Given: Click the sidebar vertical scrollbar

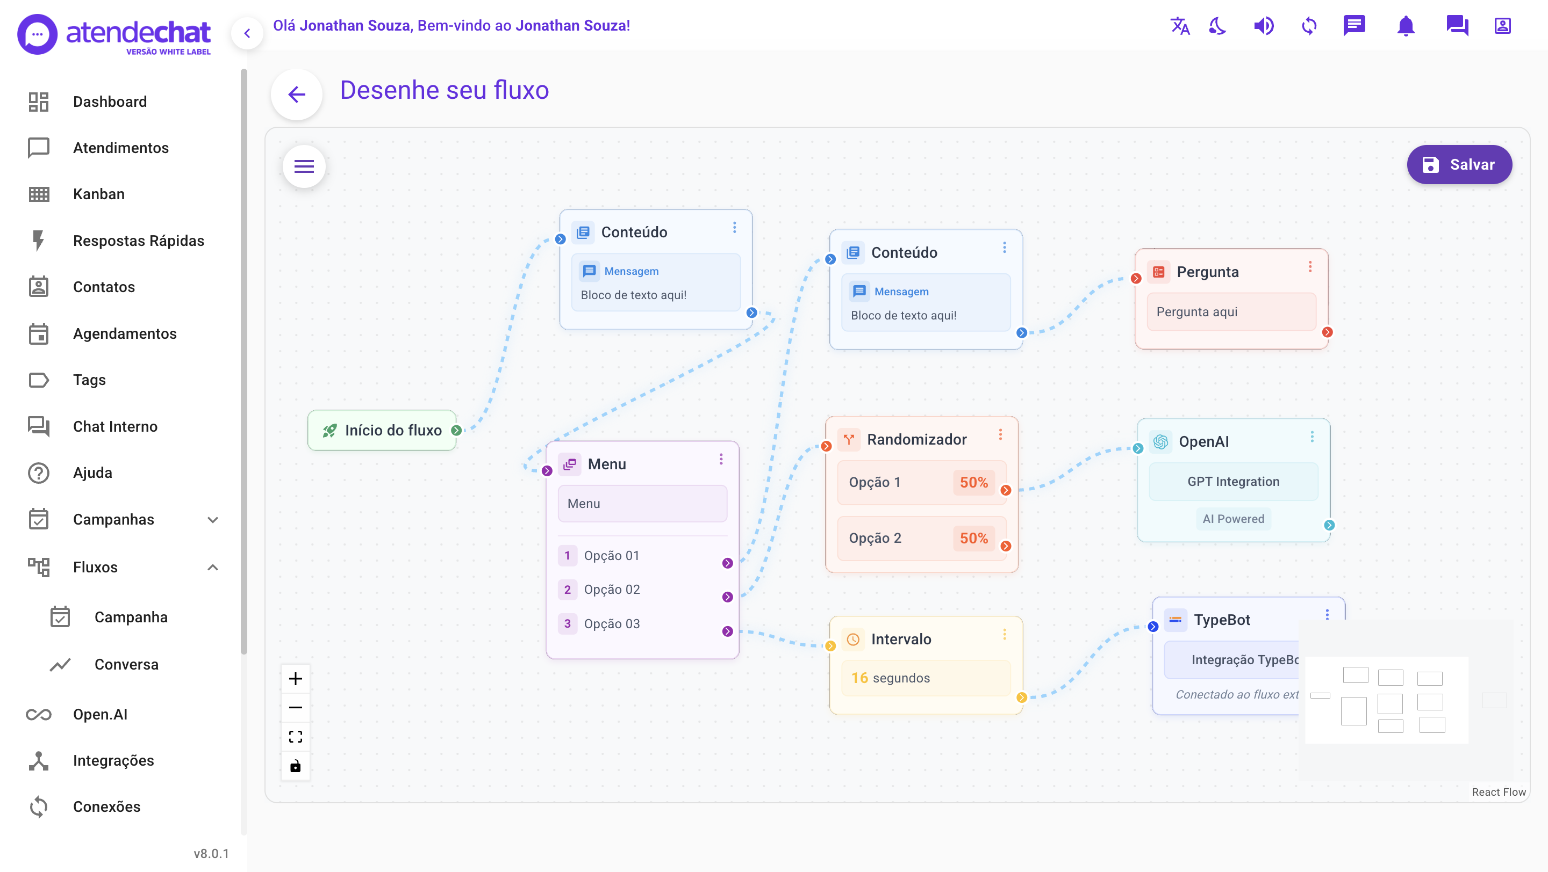Looking at the screenshot, I should (243, 360).
